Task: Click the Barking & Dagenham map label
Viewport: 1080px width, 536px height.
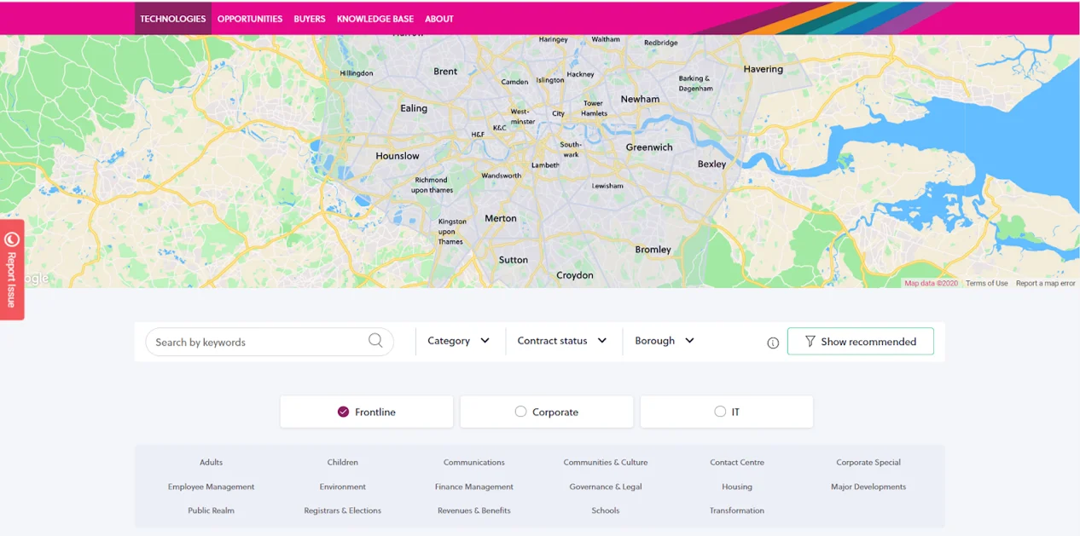Action: 695,84
